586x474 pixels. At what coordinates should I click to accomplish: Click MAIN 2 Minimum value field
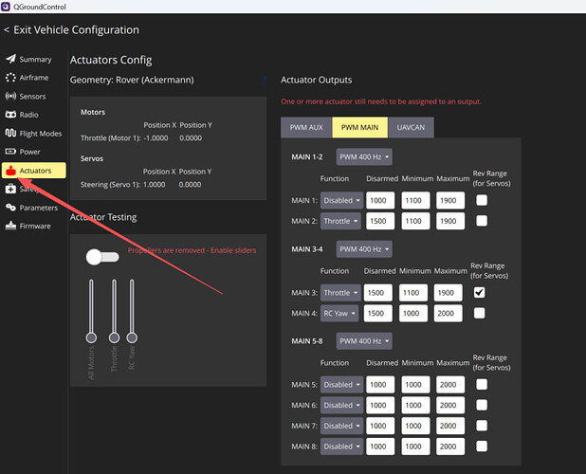(415, 221)
